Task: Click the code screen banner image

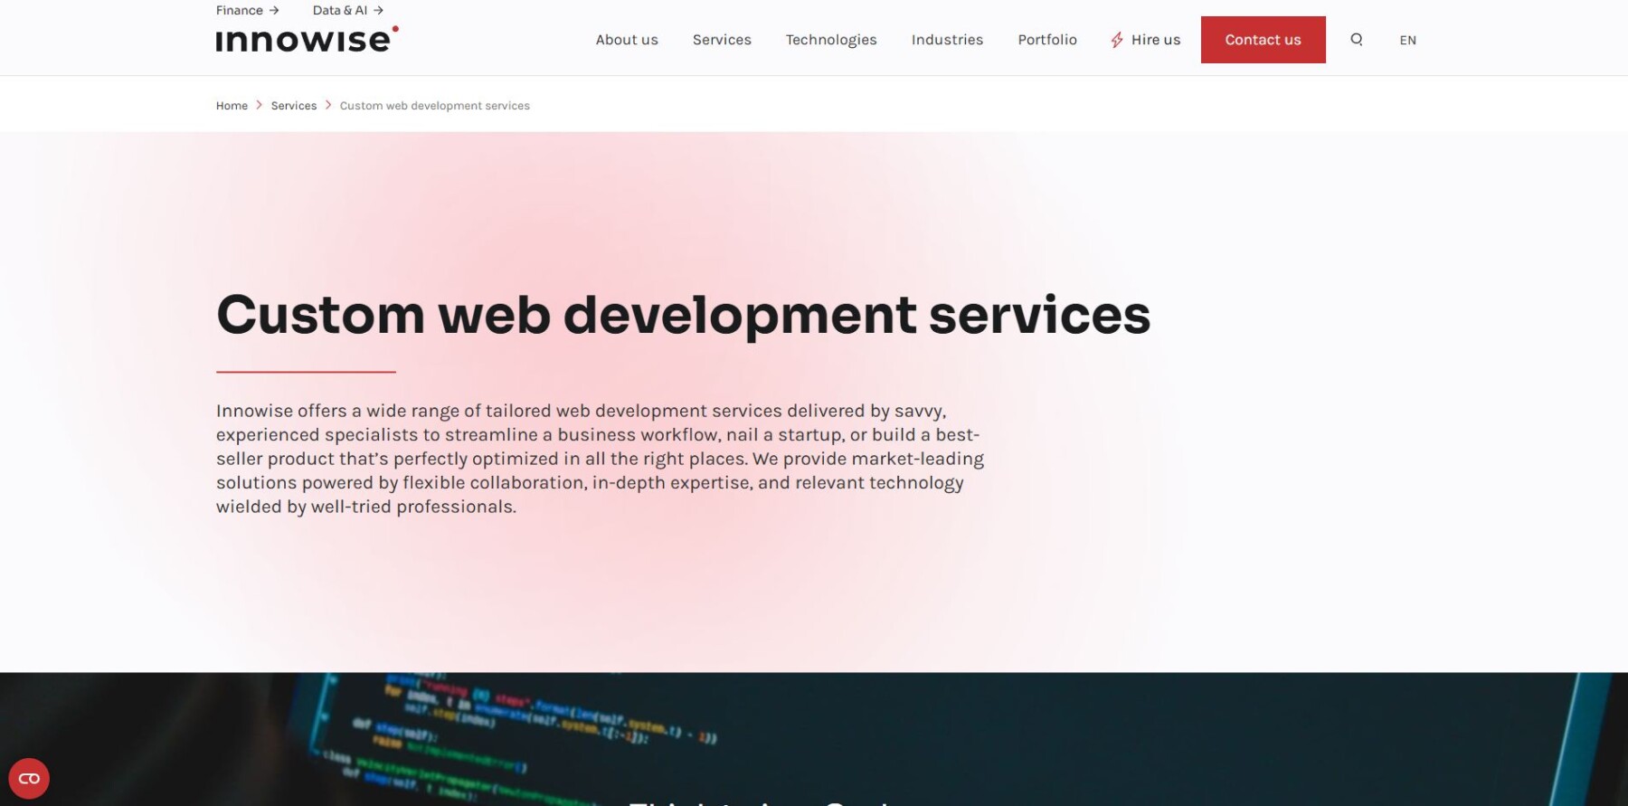Action: pos(814,739)
